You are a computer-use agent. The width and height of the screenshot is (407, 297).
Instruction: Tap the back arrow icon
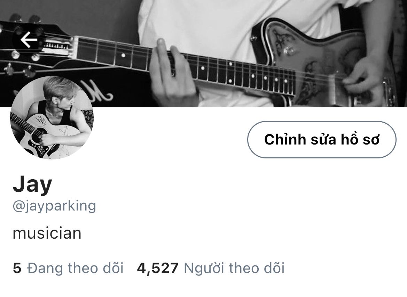[29, 40]
